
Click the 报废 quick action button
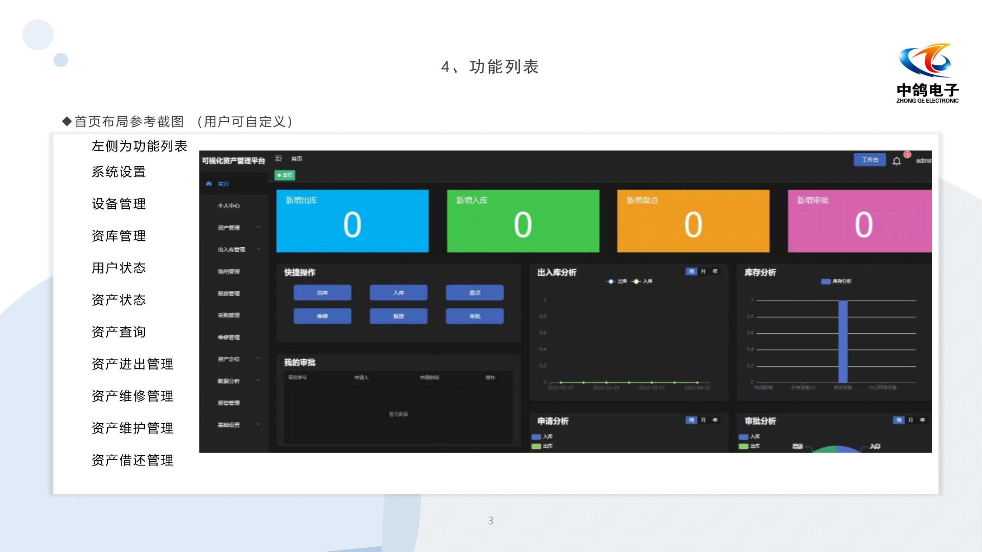click(x=399, y=316)
